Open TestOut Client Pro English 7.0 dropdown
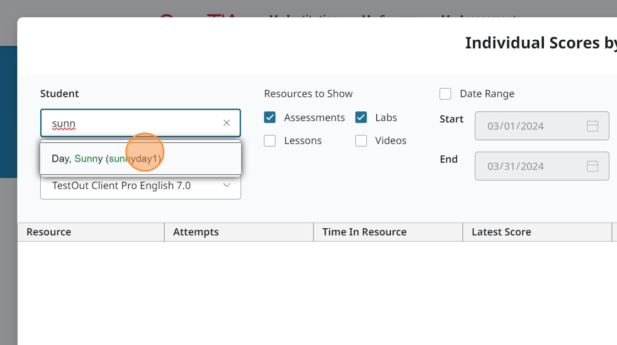The image size is (617, 345). tap(132, 186)
